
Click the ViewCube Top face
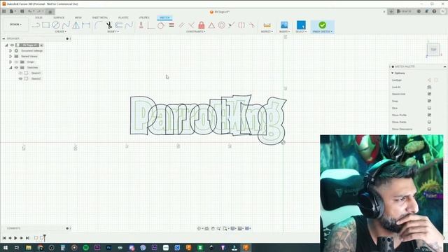433,50
